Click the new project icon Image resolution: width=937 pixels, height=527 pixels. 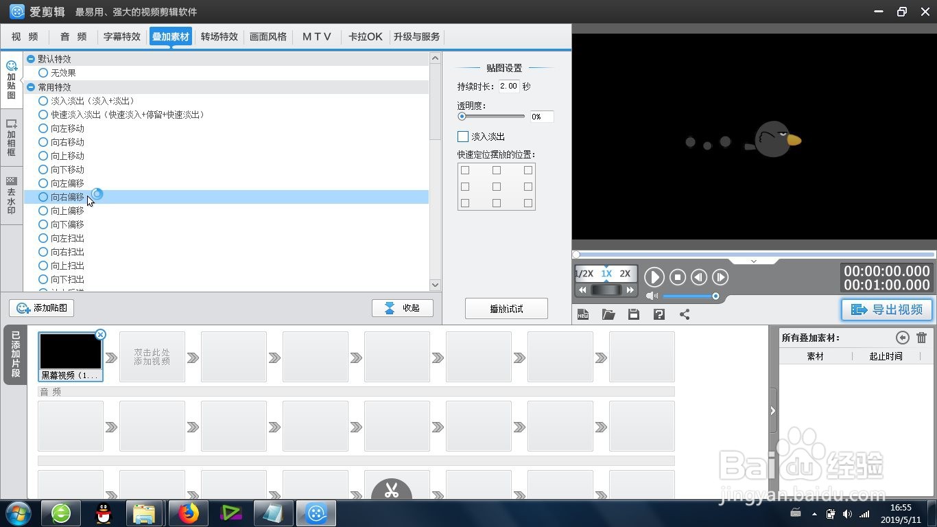click(x=583, y=314)
